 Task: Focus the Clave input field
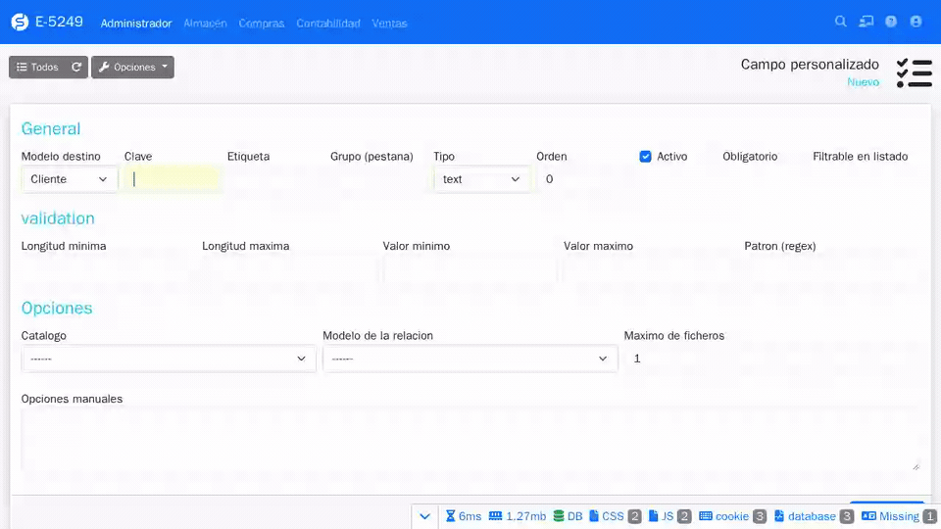(173, 179)
